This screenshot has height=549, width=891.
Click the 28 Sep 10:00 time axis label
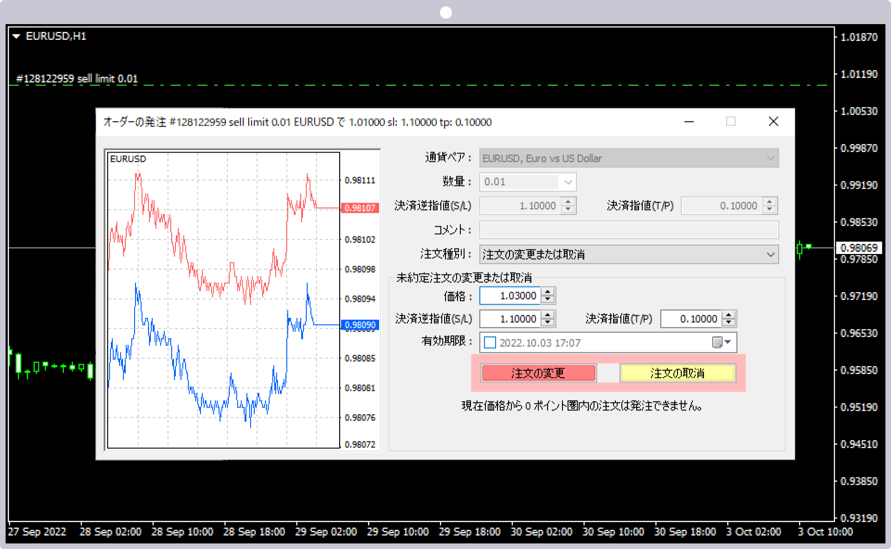click(x=182, y=532)
